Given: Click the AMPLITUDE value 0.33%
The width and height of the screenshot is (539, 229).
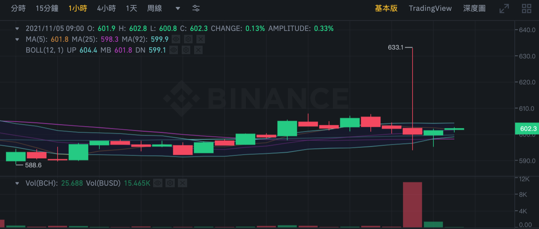Looking at the screenshot, I should 324,29.
